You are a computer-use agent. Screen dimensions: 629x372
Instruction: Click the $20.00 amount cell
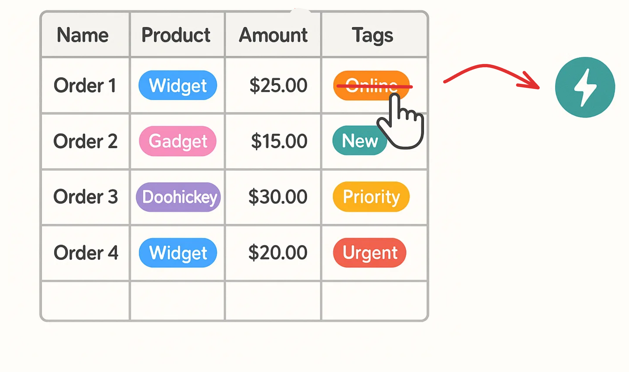[278, 253]
